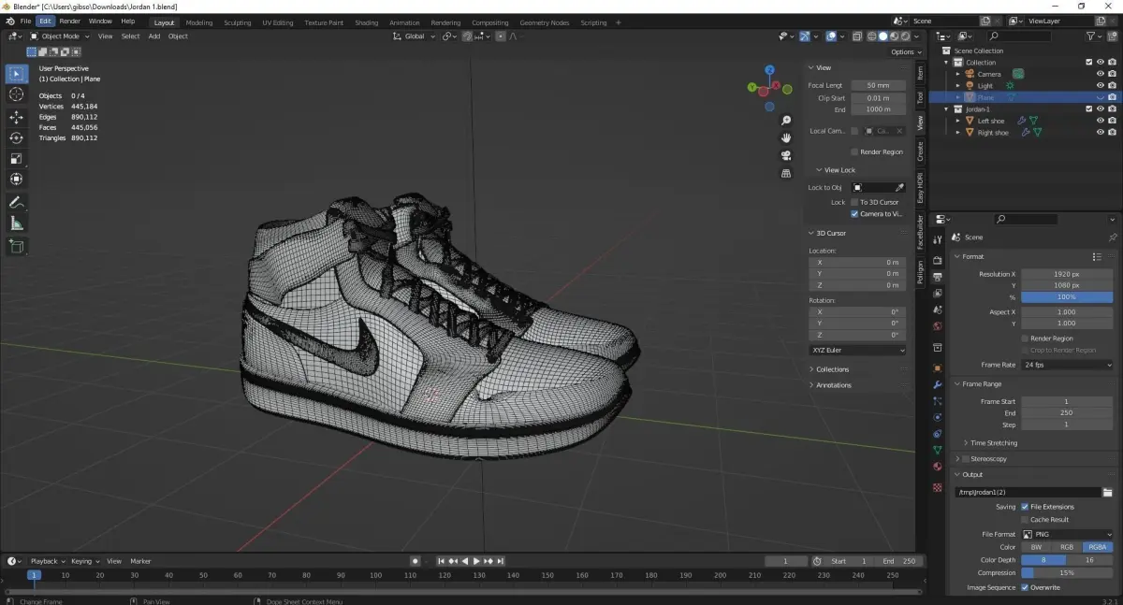Viewport: 1123px width, 605px height.
Task: Switch to the Modeling workspace tab
Action: tap(199, 22)
